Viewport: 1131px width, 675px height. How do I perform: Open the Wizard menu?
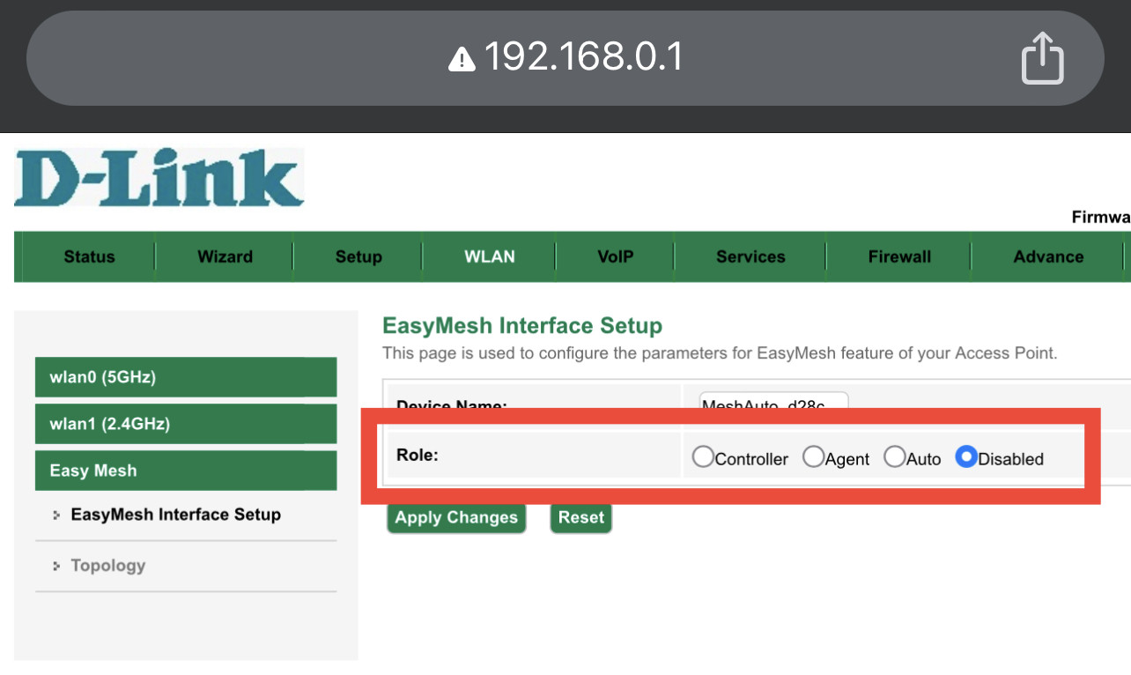(225, 256)
